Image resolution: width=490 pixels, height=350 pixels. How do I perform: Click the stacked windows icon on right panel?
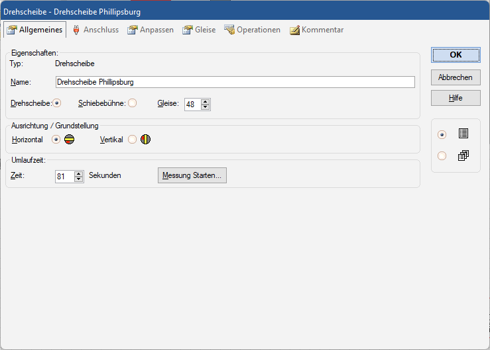pyautogui.click(x=463, y=156)
